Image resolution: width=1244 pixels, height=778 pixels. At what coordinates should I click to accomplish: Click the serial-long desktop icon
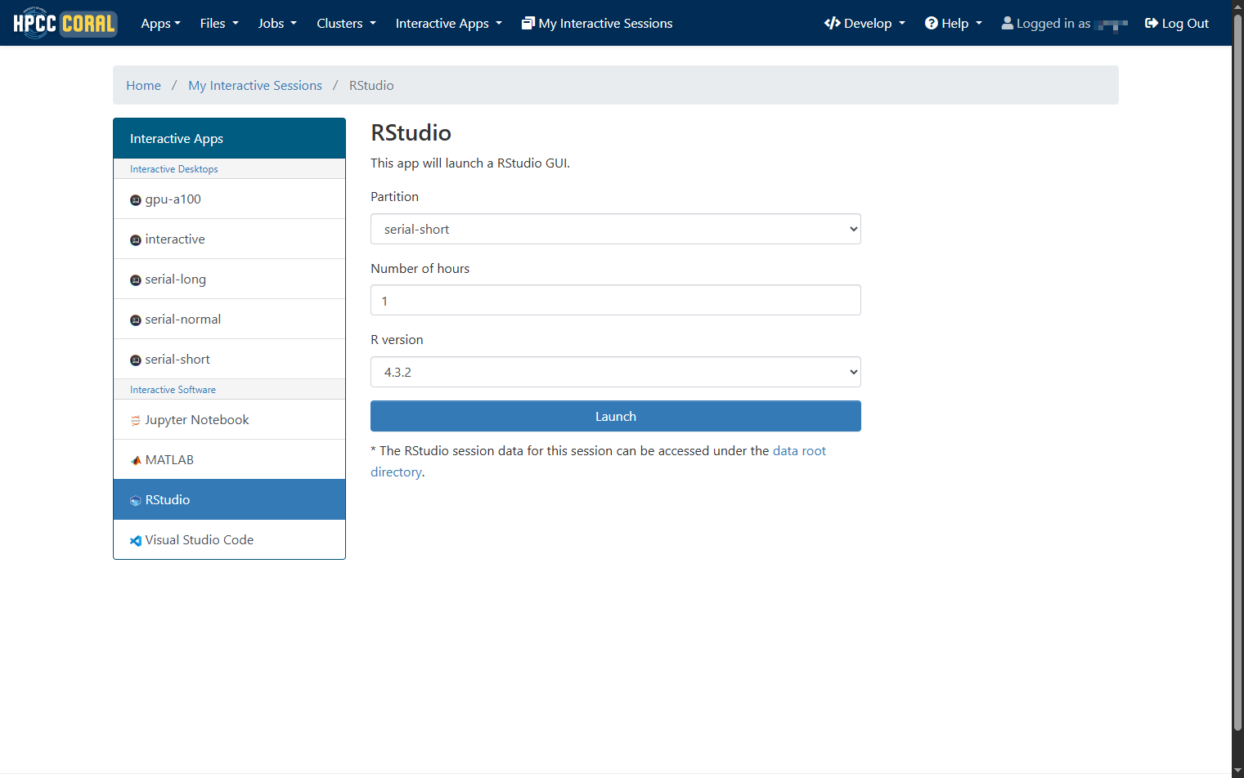[x=136, y=280]
